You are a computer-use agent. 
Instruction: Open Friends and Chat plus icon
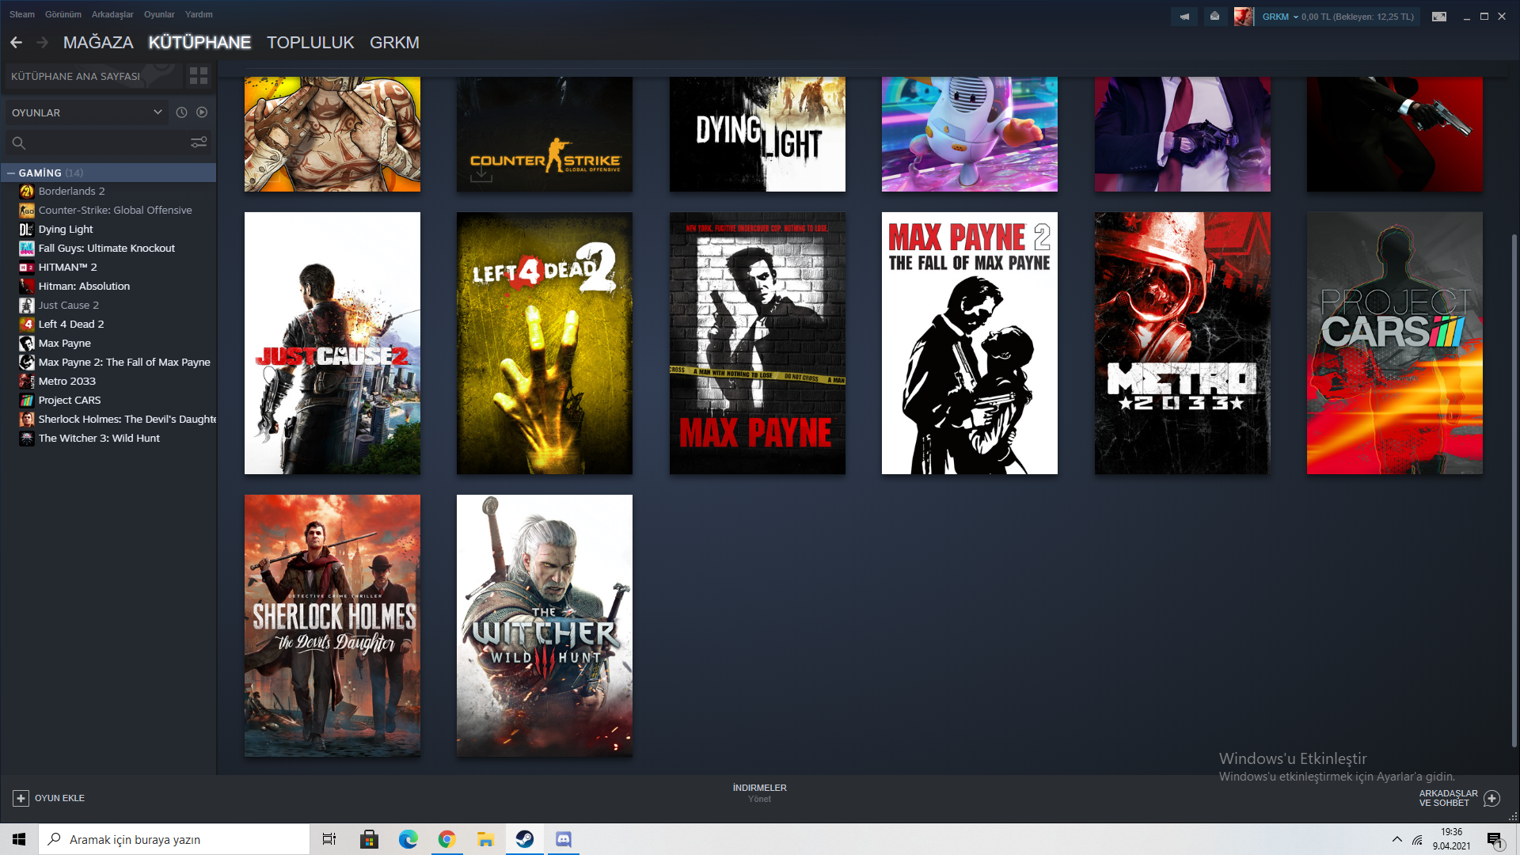coord(1491,798)
